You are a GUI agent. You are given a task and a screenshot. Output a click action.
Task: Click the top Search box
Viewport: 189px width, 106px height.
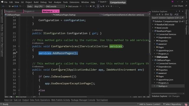point(103,2)
